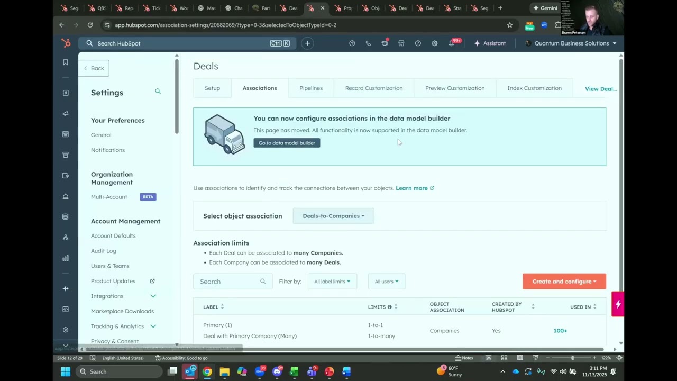The width and height of the screenshot is (677, 381).
Task: Reload the page in the browser
Action: [x=90, y=25]
